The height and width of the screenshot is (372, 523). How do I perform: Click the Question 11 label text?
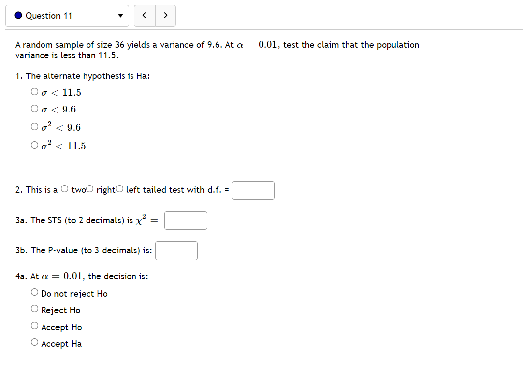click(50, 15)
